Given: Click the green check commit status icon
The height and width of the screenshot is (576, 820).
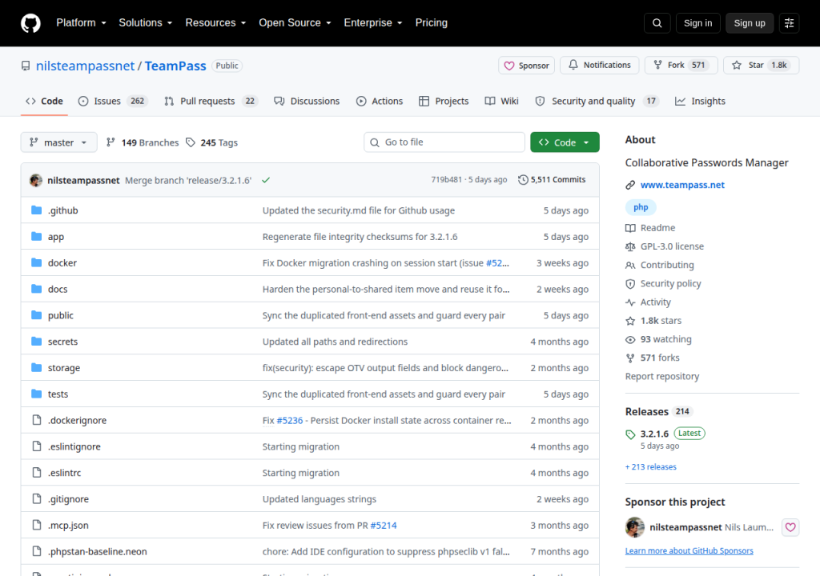Looking at the screenshot, I should pyautogui.click(x=266, y=180).
